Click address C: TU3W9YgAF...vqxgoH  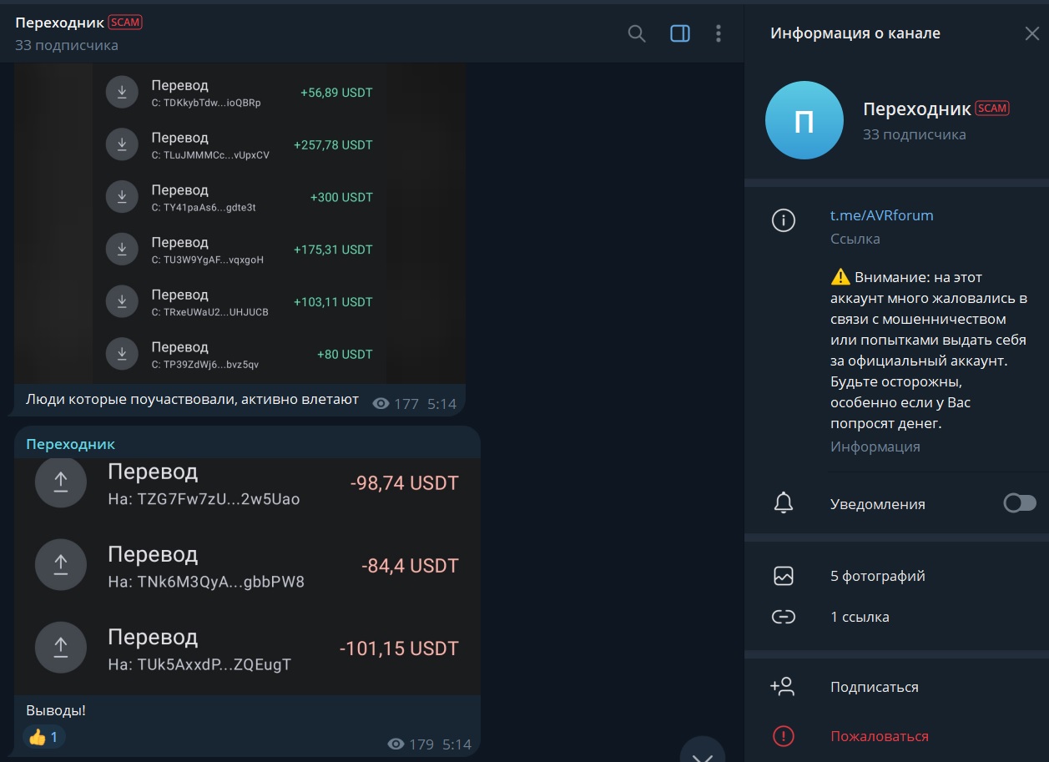point(208,260)
